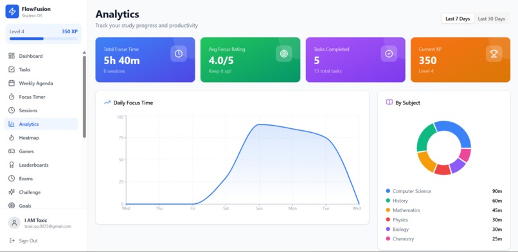Image resolution: width=518 pixels, height=252 pixels.
Task: Click the Sign Out arrow icon
Action: pyautogui.click(x=12, y=240)
